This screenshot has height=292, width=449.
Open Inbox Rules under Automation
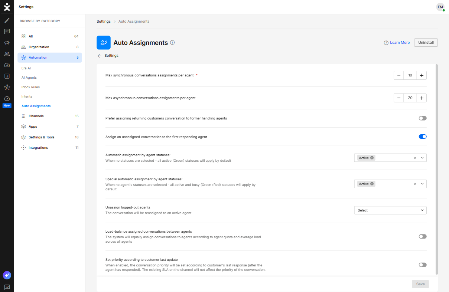(x=30, y=87)
